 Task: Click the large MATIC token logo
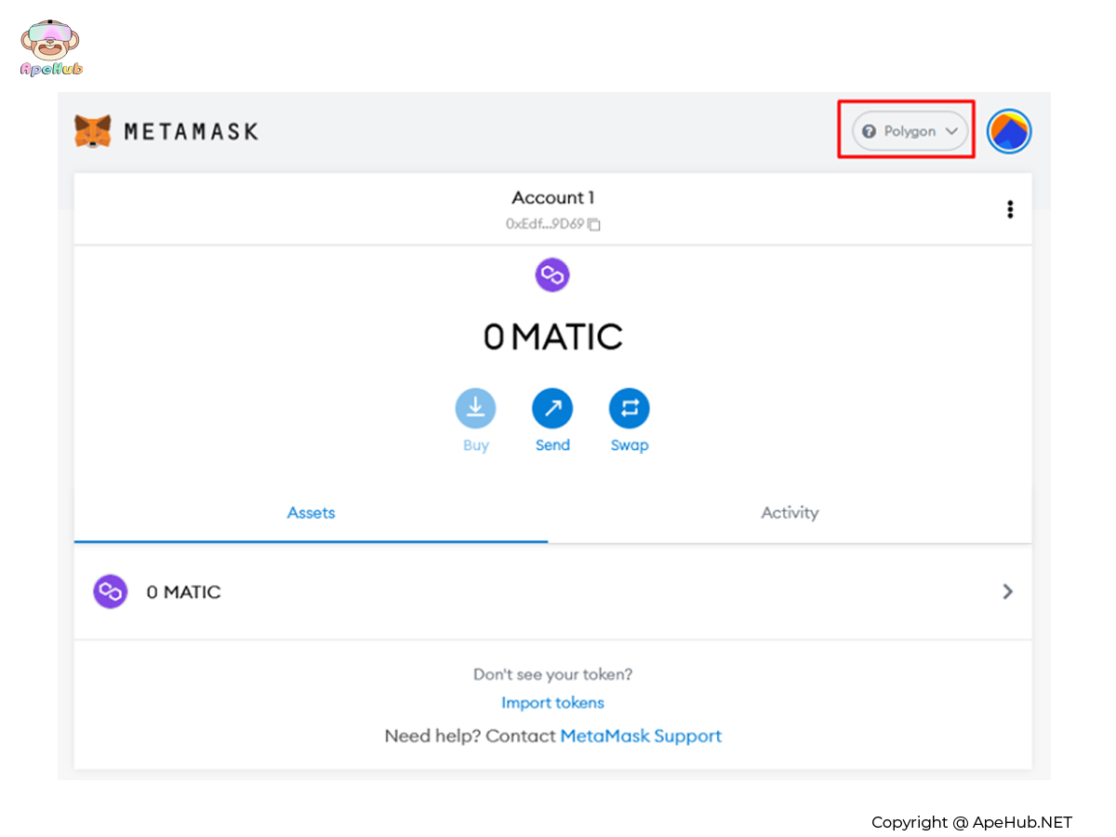[x=552, y=275]
